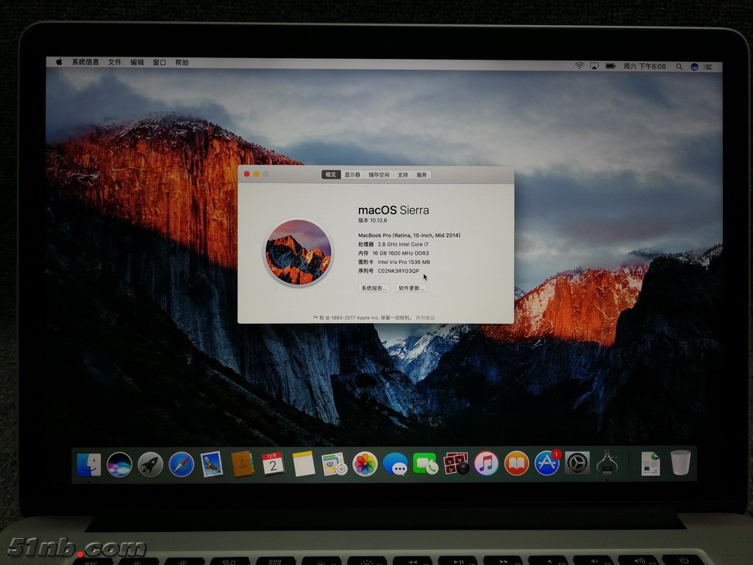Open the 许可协议 link
Image resolution: width=753 pixels, height=565 pixels.
[x=425, y=318]
